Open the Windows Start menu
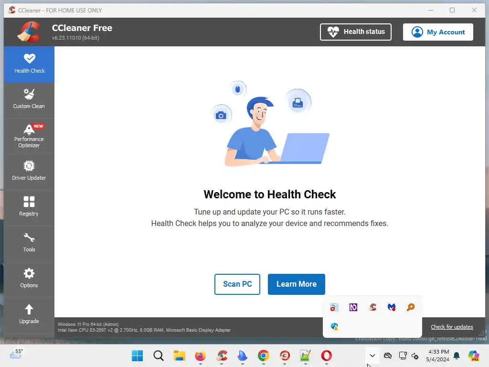The height and width of the screenshot is (367, 489). 137,356
